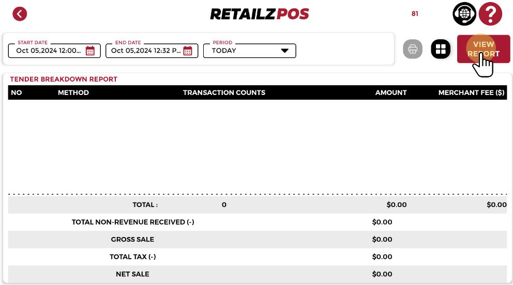
Task: Open the globe support icon
Action: [x=464, y=14]
